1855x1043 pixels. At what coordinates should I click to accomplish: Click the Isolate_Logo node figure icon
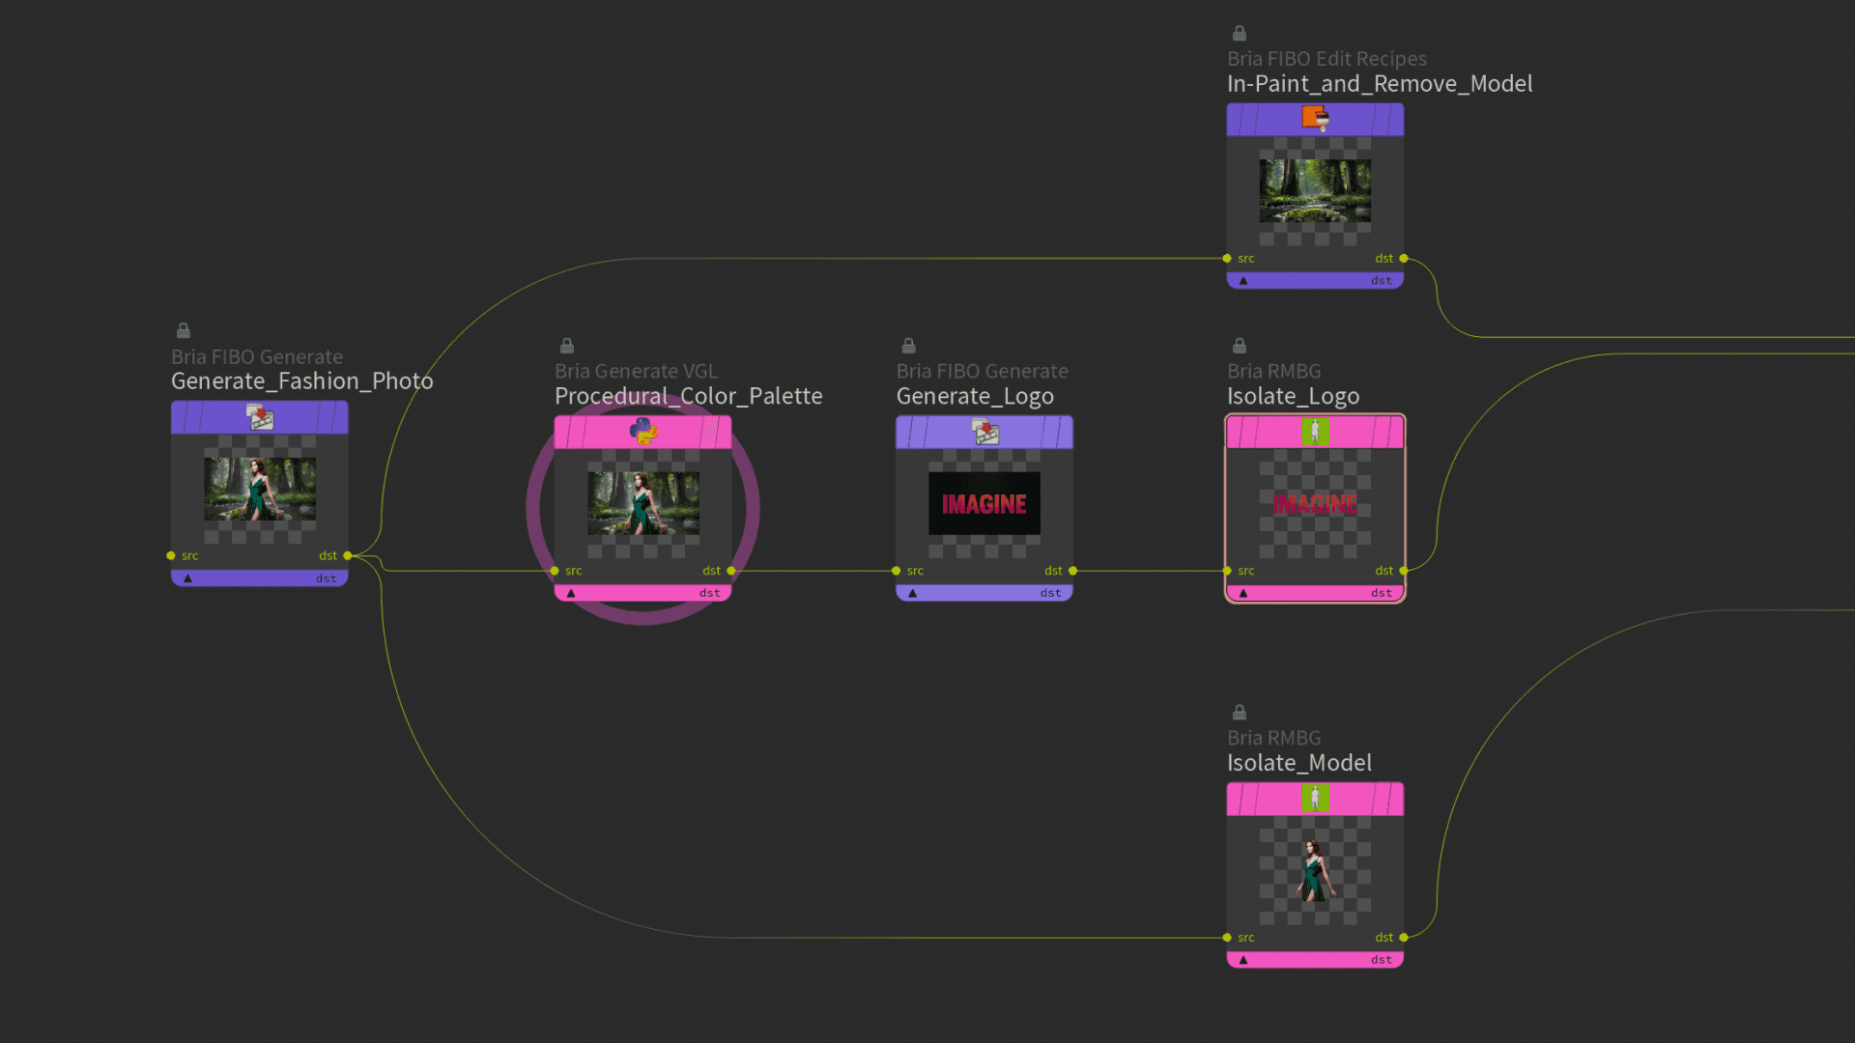(x=1314, y=432)
